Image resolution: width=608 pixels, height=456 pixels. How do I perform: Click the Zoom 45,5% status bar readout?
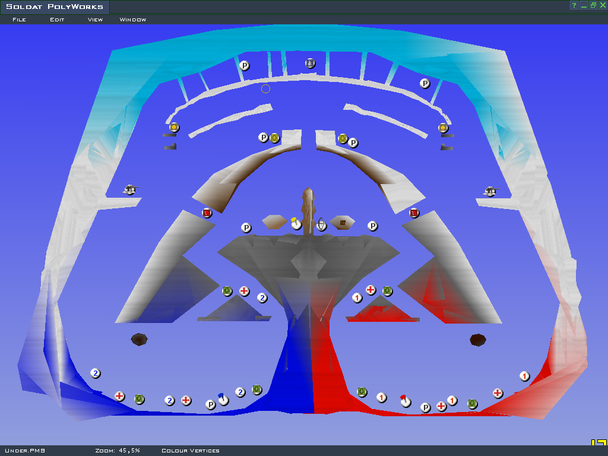(x=118, y=451)
